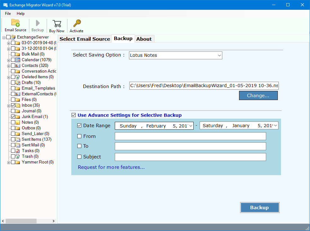This screenshot has width=310, height=231.
Task: Click the Calendar folder icon
Action: [x=18, y=60]
